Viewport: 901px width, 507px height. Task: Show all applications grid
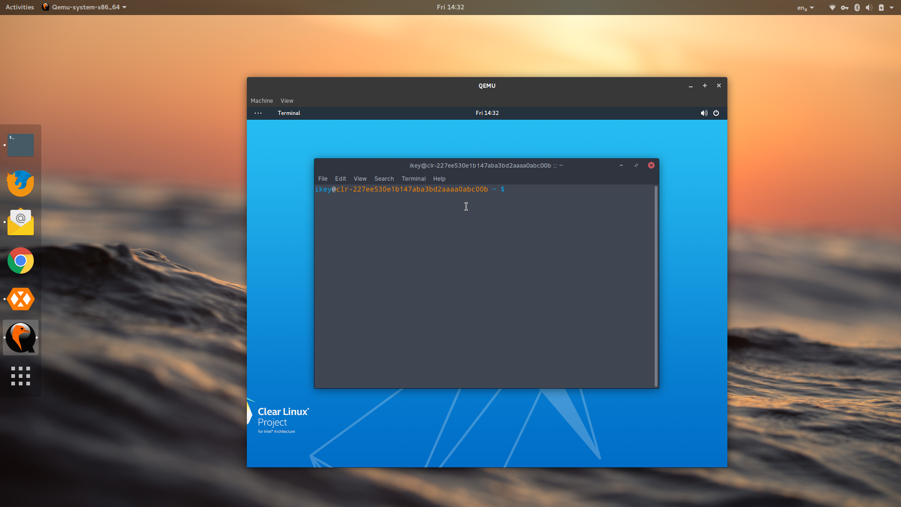21,376
